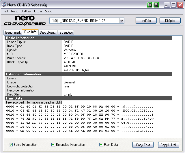Image resolution: width=185 pixels, height=153 pixels.
Task: Select the Disc Info tab
Action: [30, 32]
